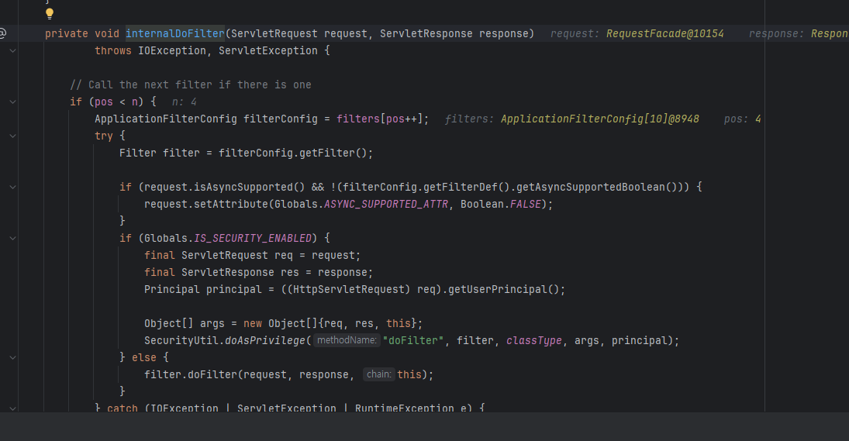Click the 'Filter' type in 'Filter filter ='
Viewport: 849px width, 441px height.
[137, 153]
